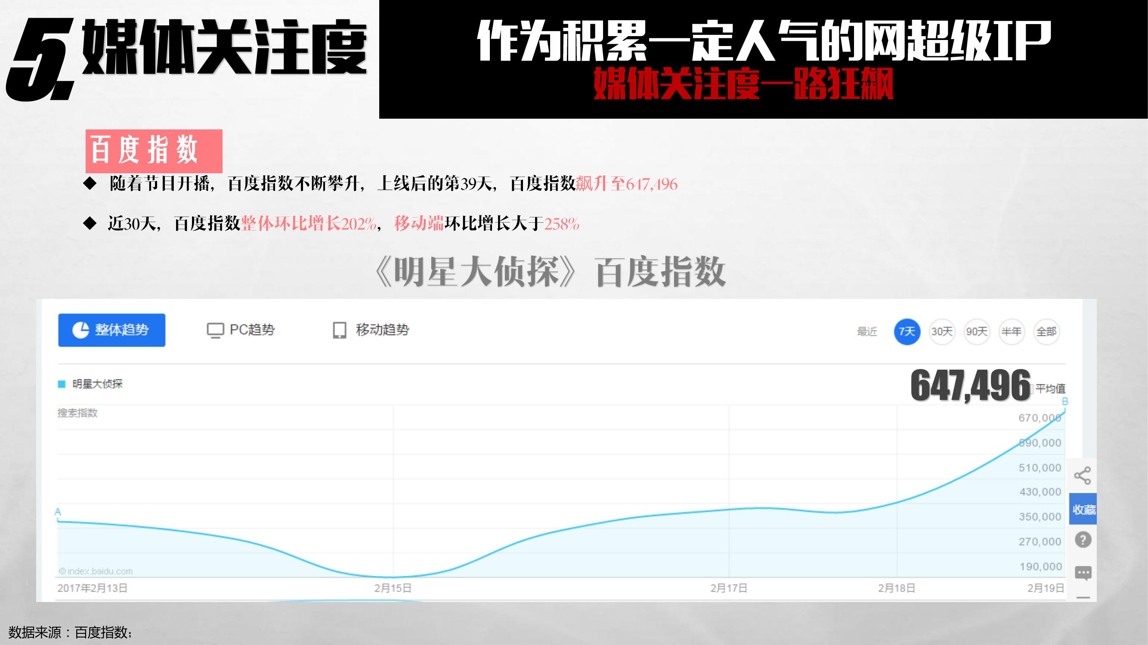Screen dimensions: 1148x645
Task: Choose the 7天 time range
Action: click(907, 332)
